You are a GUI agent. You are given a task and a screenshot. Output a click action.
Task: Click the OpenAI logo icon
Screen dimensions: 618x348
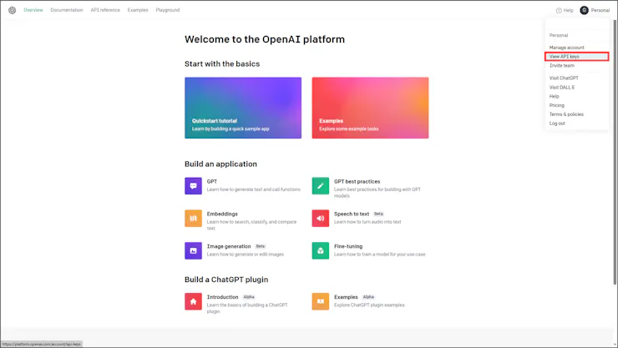pyautogui.click(x=13, y=10)
